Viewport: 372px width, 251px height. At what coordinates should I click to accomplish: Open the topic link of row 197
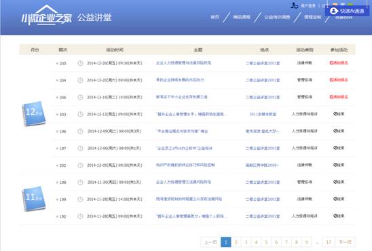click(x=184, y=148)
